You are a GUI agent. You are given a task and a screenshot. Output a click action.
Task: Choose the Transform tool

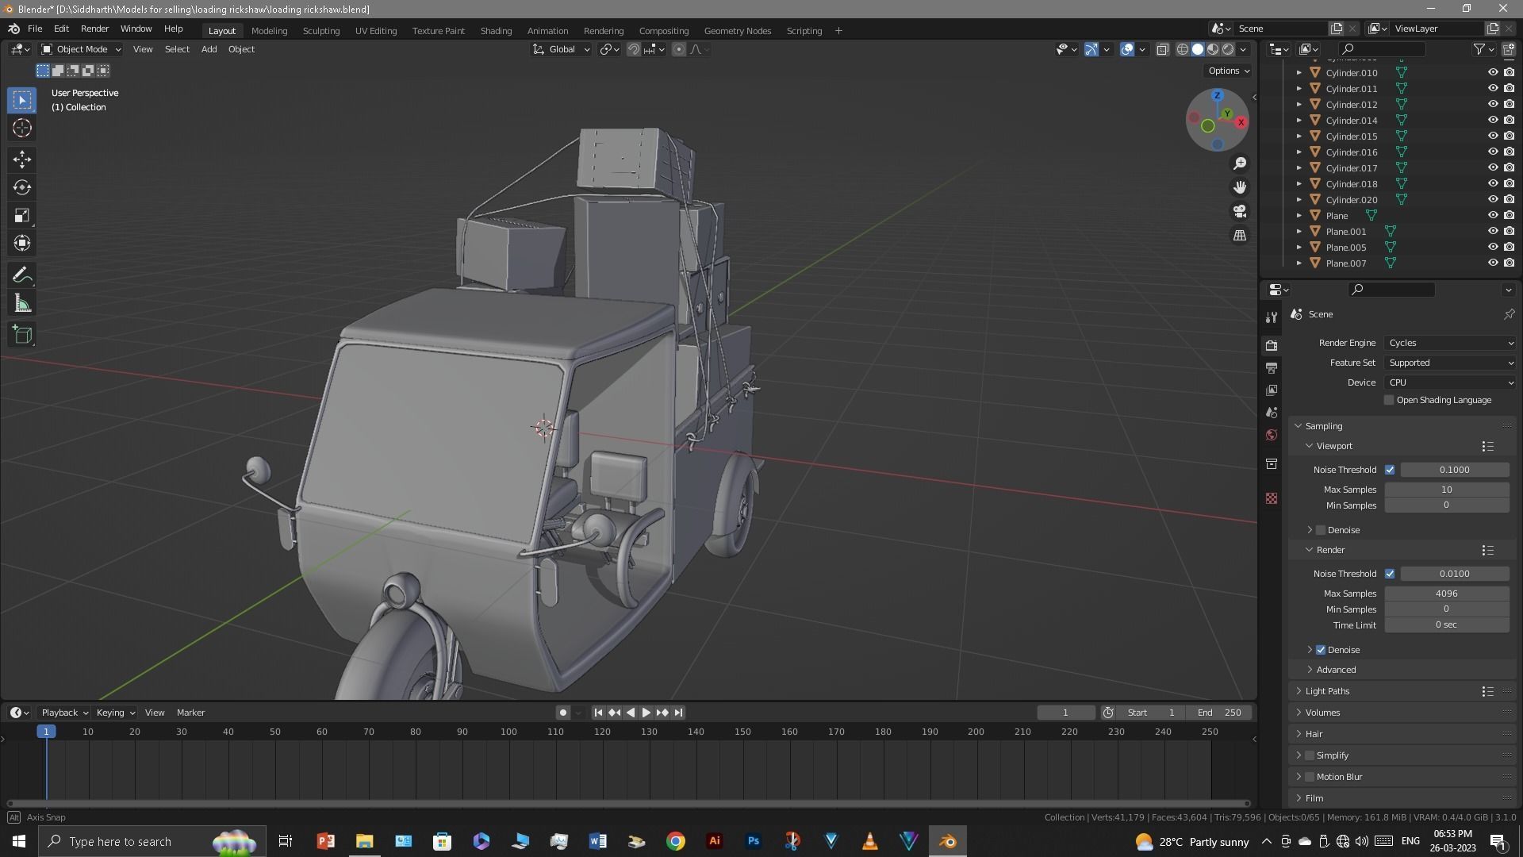pos(22,243)
